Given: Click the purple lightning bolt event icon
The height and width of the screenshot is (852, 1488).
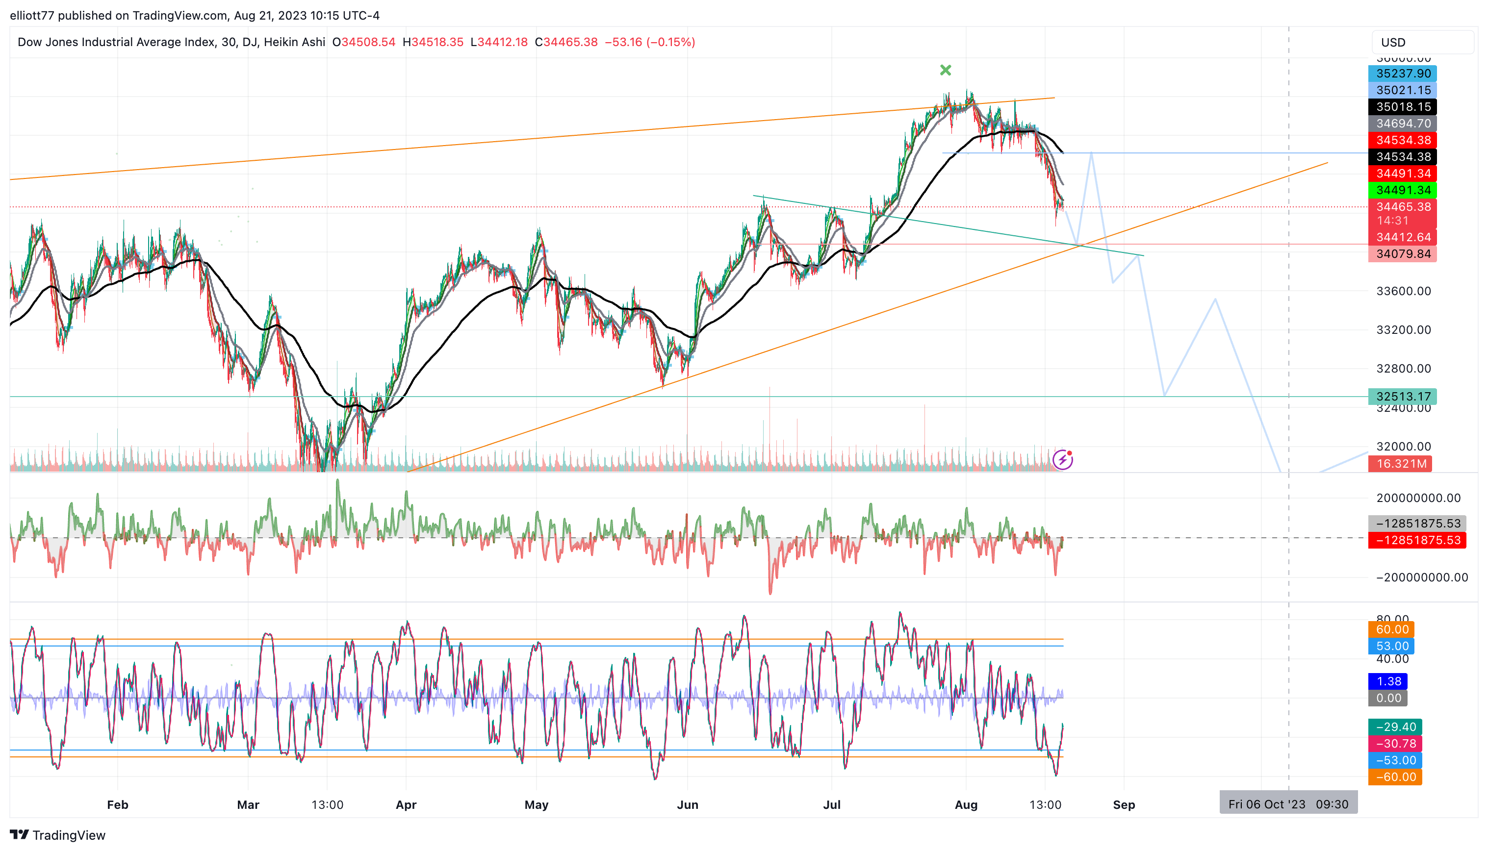Looking at the screenshot, I should [1062, 460].
